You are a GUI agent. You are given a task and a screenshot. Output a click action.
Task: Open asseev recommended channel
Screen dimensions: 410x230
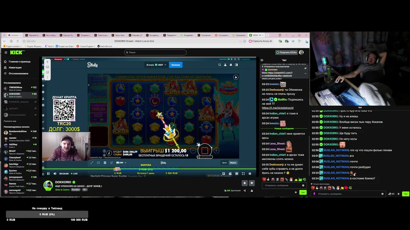20,139
